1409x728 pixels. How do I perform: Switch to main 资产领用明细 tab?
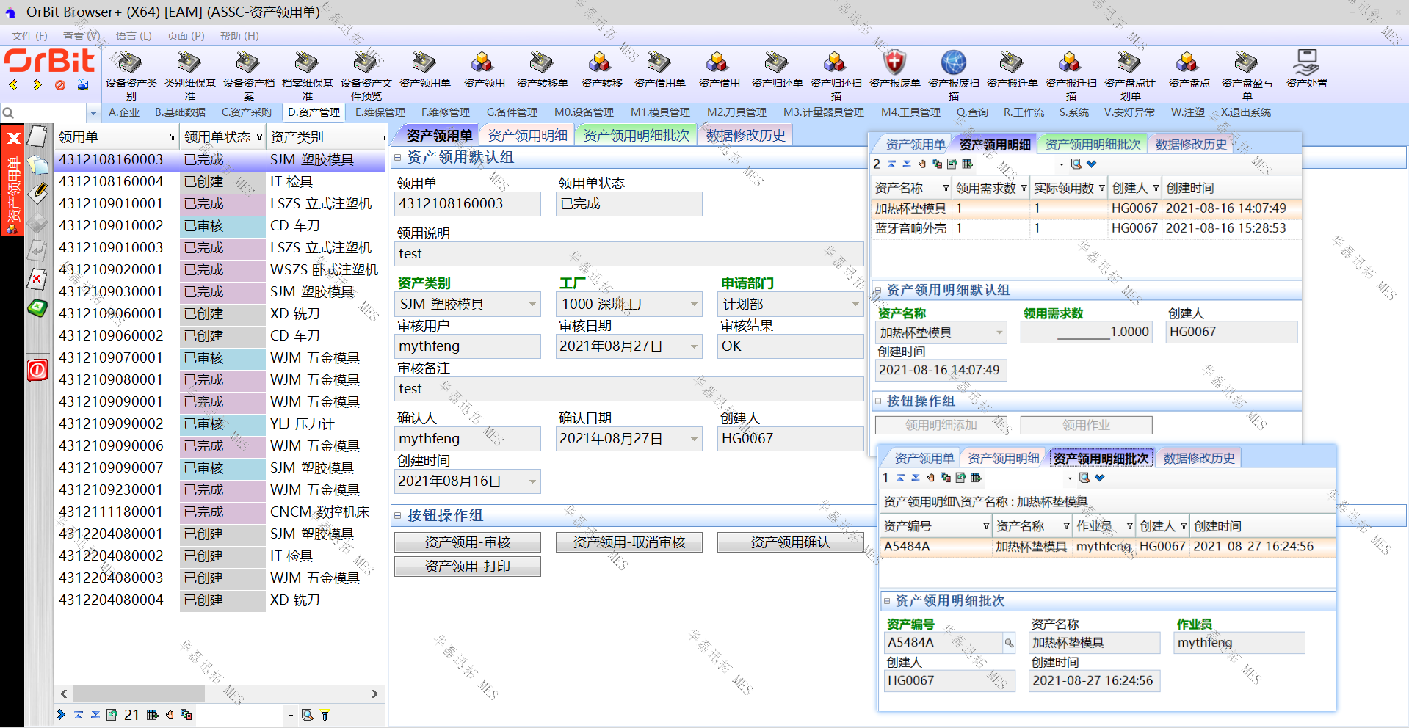528,135
